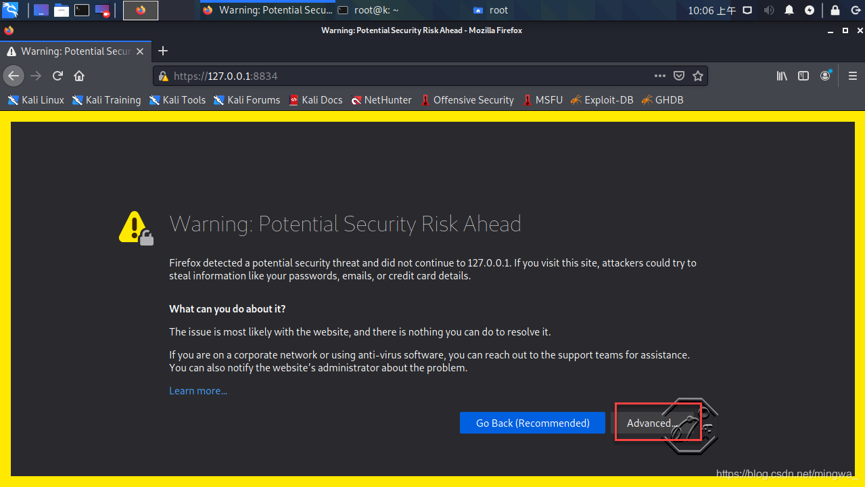The width and height of the screenshot is (865, 487).
Task: Open the power manager tray icon
Action: pos(810,10)
